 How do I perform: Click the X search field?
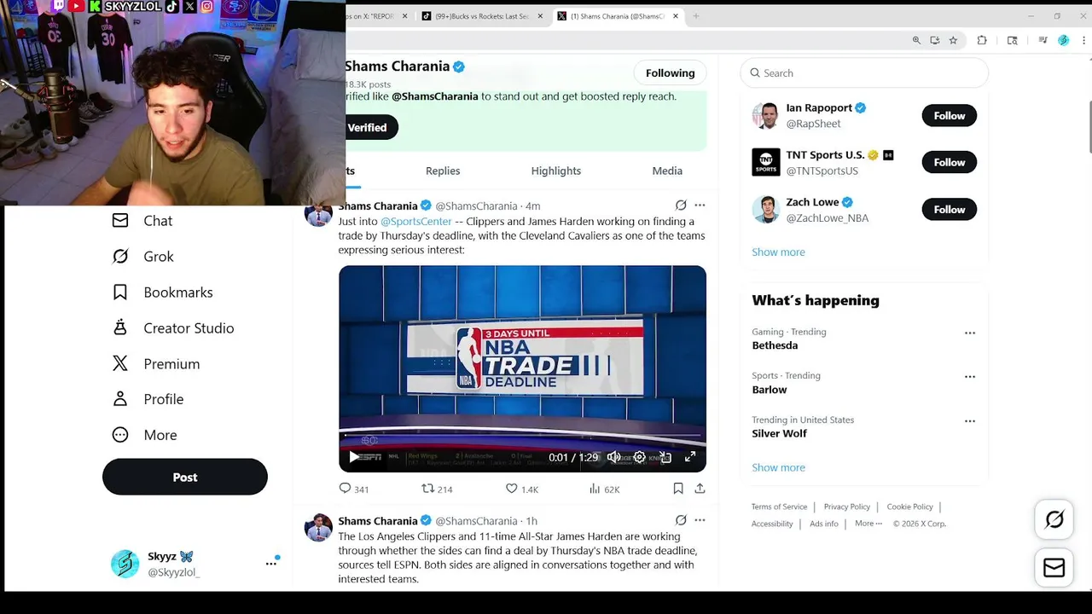[x=864, y=73]
